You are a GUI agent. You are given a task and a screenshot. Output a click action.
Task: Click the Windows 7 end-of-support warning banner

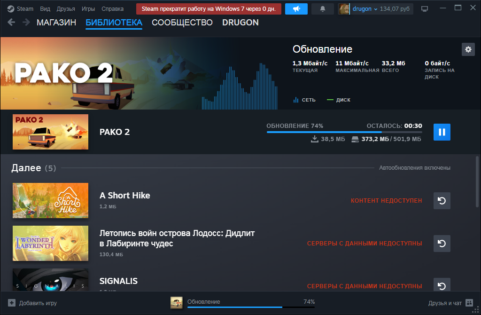(209, 9)
